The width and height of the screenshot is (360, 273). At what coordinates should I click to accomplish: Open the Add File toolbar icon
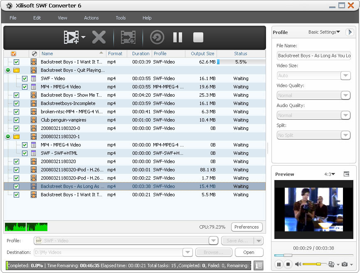(72, 37)
